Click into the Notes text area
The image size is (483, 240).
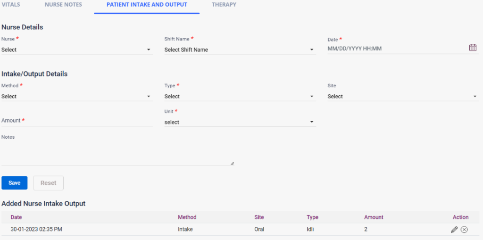[x=117, y=154]
